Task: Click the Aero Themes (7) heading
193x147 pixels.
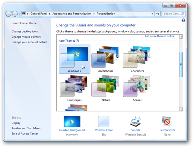Action: pos(69,41)
